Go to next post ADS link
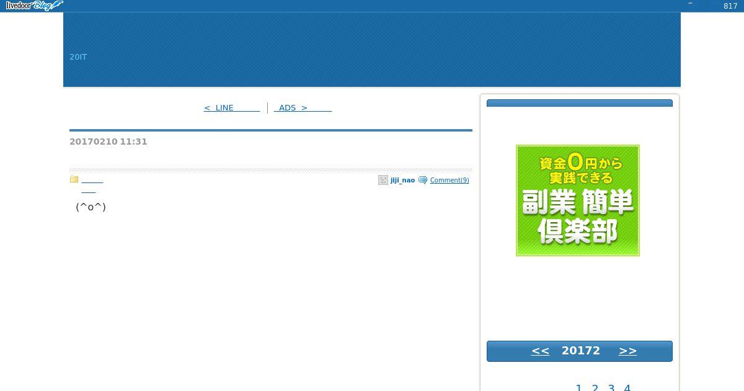The height and width of the screenshot is (391, 744). (303, 107)
